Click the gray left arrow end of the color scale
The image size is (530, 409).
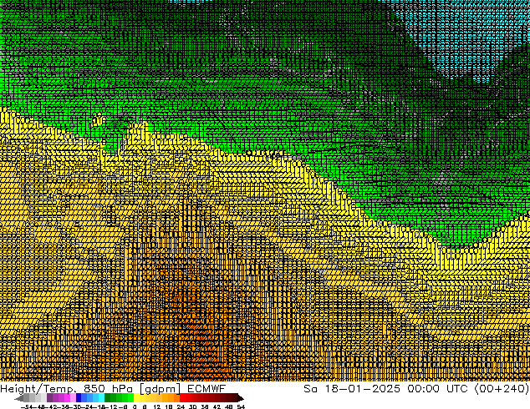coord(19,398)
